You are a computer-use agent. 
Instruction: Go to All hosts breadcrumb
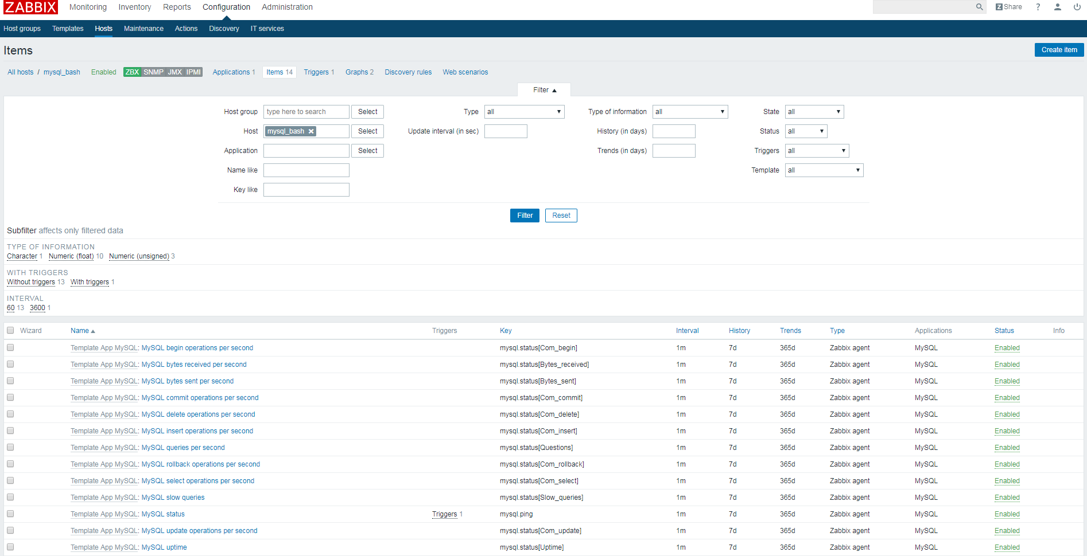(x=21, y=72)
